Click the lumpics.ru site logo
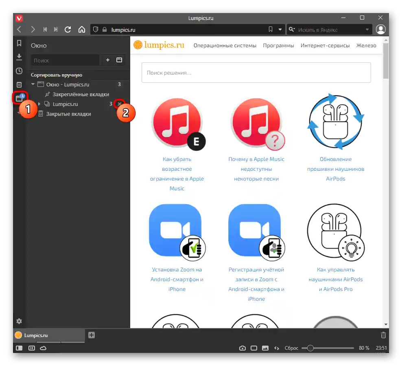This screenshot has width=402, height=366. click(159, 45)
